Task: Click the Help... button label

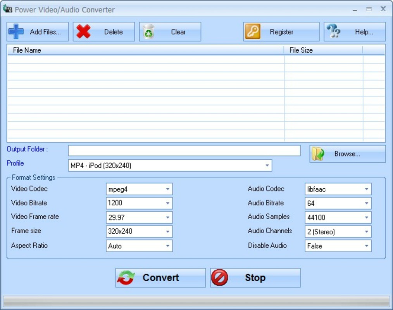Action: point(364,32)
